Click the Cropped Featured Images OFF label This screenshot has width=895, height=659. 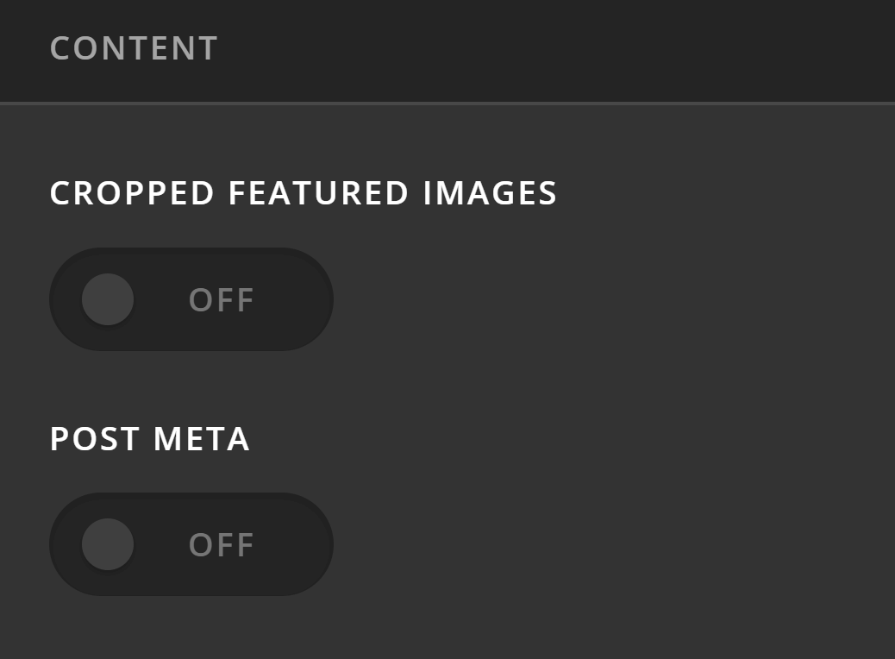coord(220,299)
